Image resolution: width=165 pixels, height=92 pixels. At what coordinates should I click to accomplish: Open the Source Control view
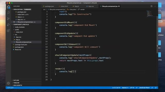point(8,19)
